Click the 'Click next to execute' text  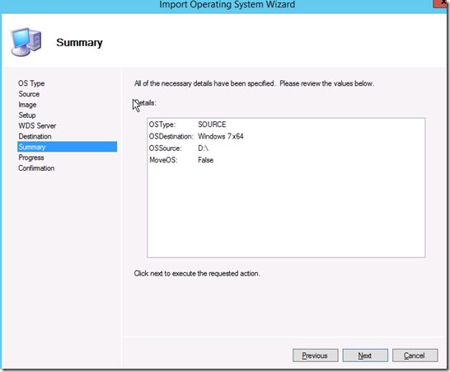click(x=197, y=273)
